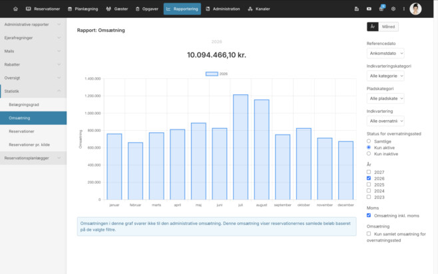
Task: Open Administration in top navigation
Action: coord(223,9)
